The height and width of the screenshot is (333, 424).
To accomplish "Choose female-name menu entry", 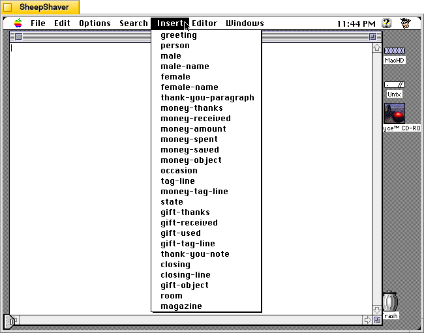I will [206, 87].
